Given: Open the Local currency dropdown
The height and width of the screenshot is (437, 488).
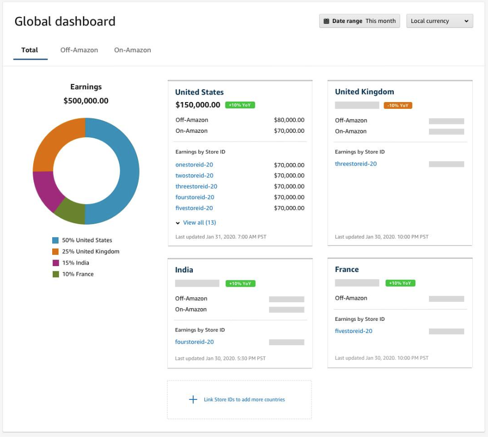Looking at the screenshot, I should (x=439, y=21).
